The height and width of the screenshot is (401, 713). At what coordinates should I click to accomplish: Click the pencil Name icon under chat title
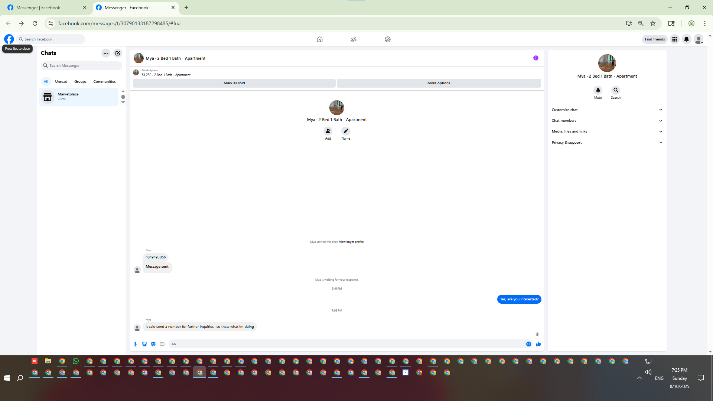pos(346,131)
